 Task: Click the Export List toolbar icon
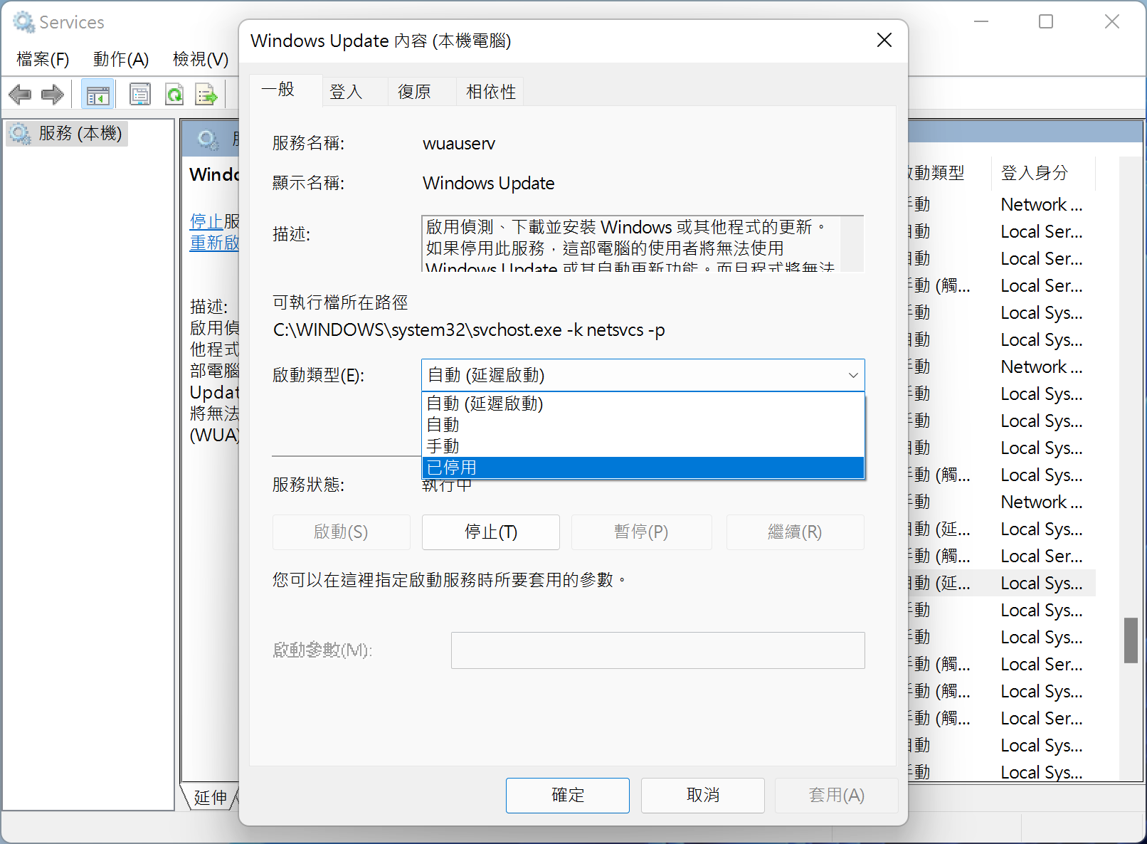coord(206,94)
